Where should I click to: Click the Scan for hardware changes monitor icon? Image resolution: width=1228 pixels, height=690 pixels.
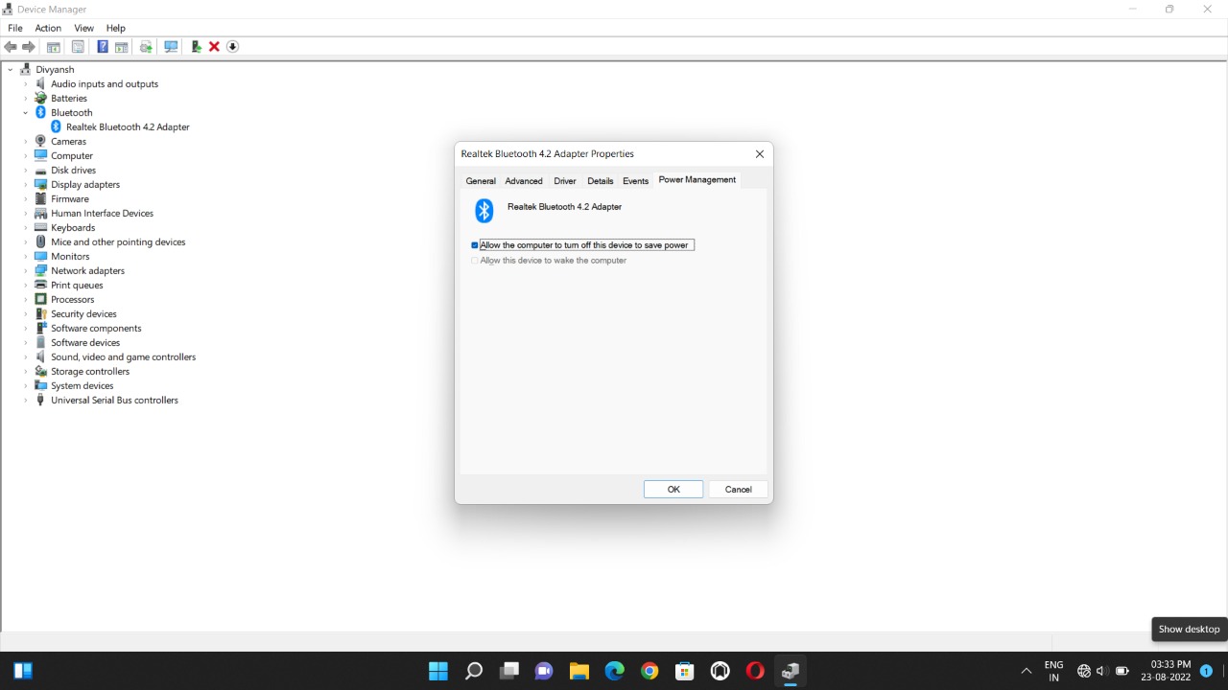click(x=171, y=46)
